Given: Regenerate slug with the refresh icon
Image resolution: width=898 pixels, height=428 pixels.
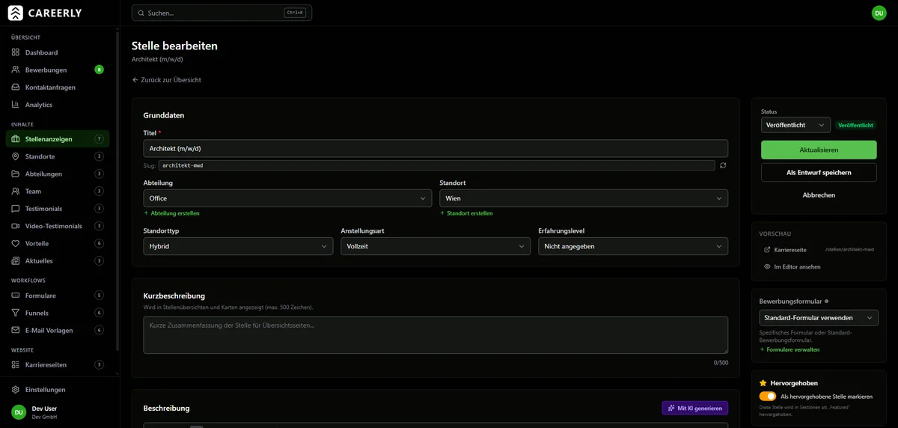Looking at the screenshot, I should [x=723, y=165].
